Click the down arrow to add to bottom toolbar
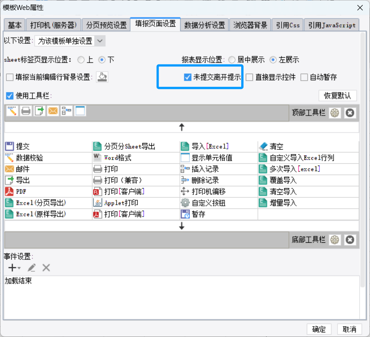Viewport: 370px width, 337px height. [x=182, y=226]
